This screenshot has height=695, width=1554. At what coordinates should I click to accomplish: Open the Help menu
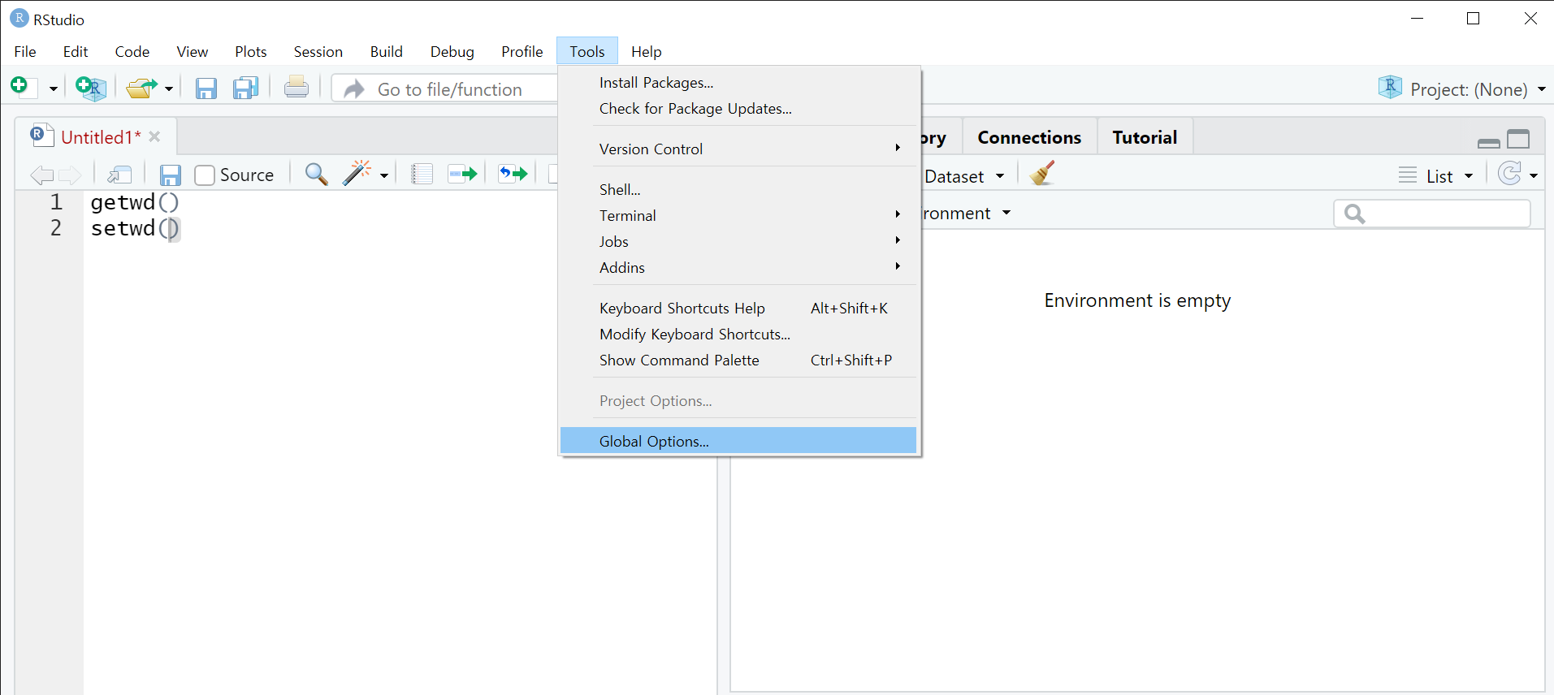pos(646,51)
